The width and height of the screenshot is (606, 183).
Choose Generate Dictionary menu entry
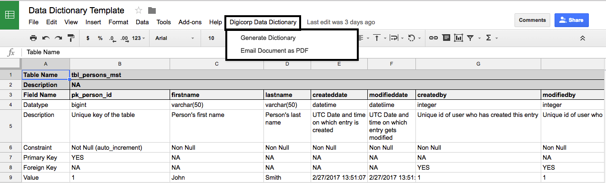(268, 38)
